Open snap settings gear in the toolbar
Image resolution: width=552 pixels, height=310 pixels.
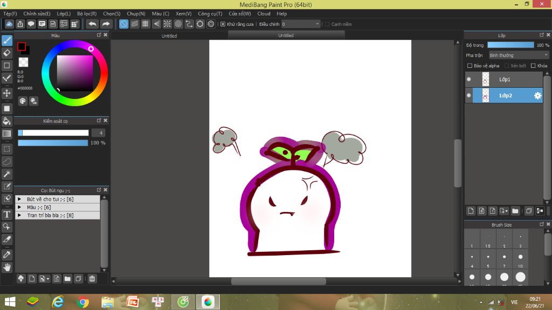pyautogui.click(x=211, y=24)
